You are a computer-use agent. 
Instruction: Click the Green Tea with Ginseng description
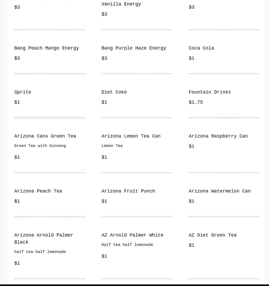tap(40, 146)
